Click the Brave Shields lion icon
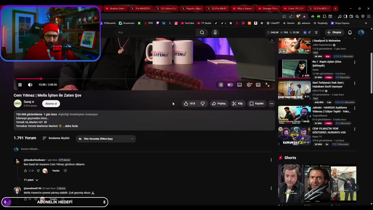This screenshot has height=210, width=373. tap(298, 16)
